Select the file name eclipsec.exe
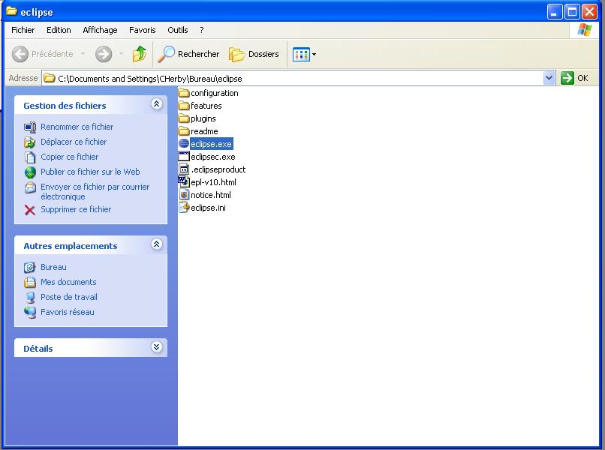This screenshot has width=605, height=450. [x=213, y=157]
